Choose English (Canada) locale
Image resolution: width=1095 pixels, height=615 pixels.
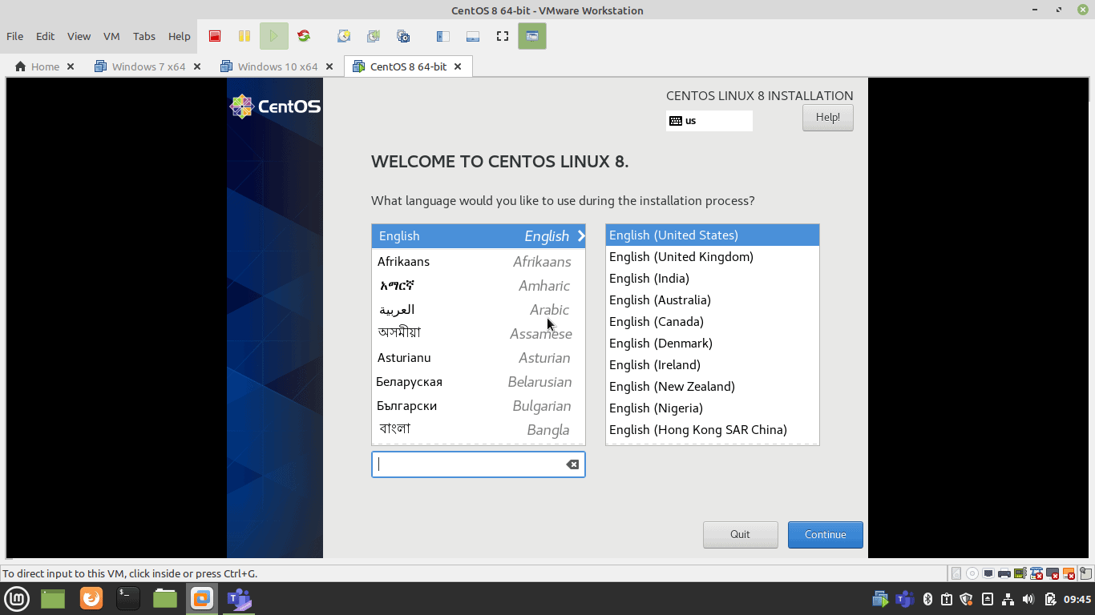point(713,322)
